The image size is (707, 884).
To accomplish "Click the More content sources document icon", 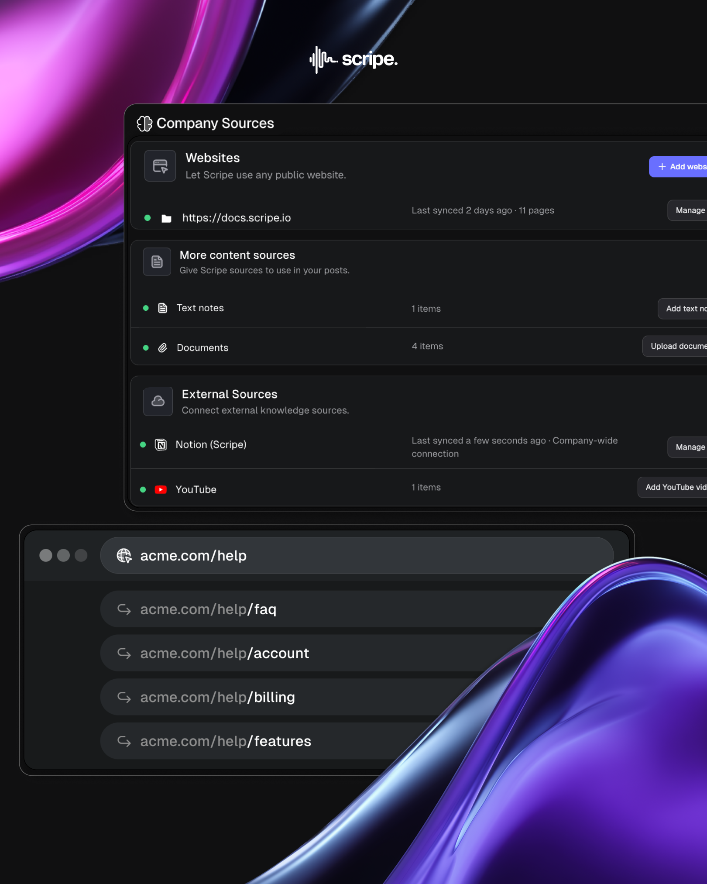I will click(157, 261).
